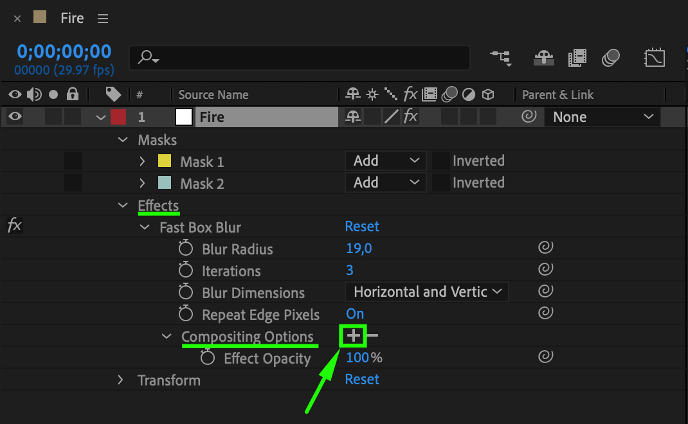Enable frame blending for layers icon
688x424 pixels.
577,58
